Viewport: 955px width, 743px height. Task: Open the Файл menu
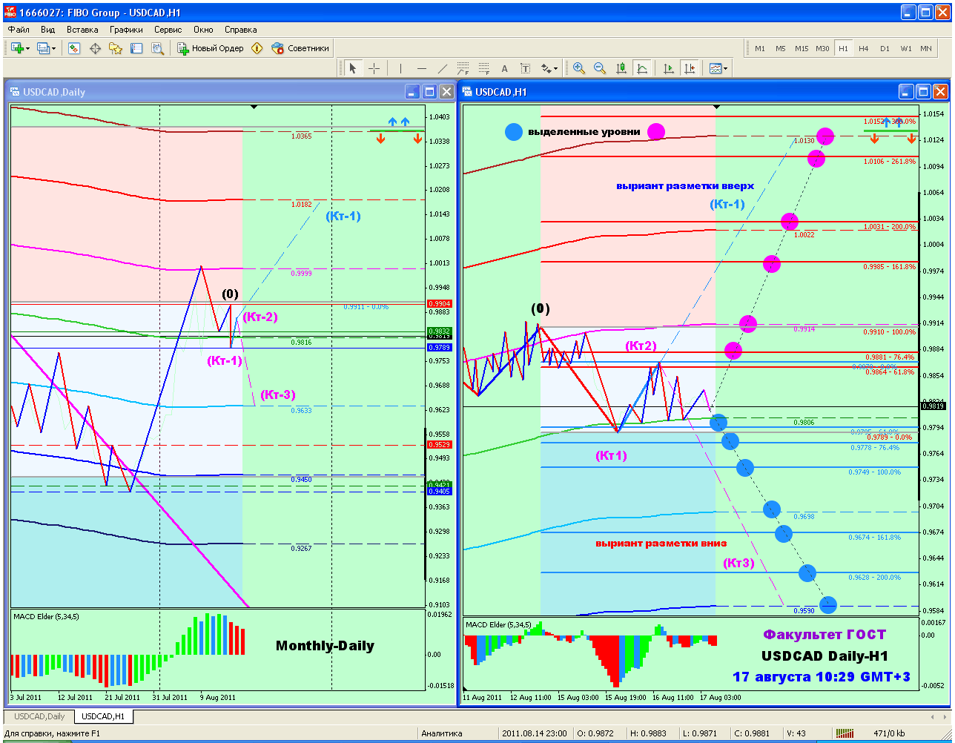[19, 30]
